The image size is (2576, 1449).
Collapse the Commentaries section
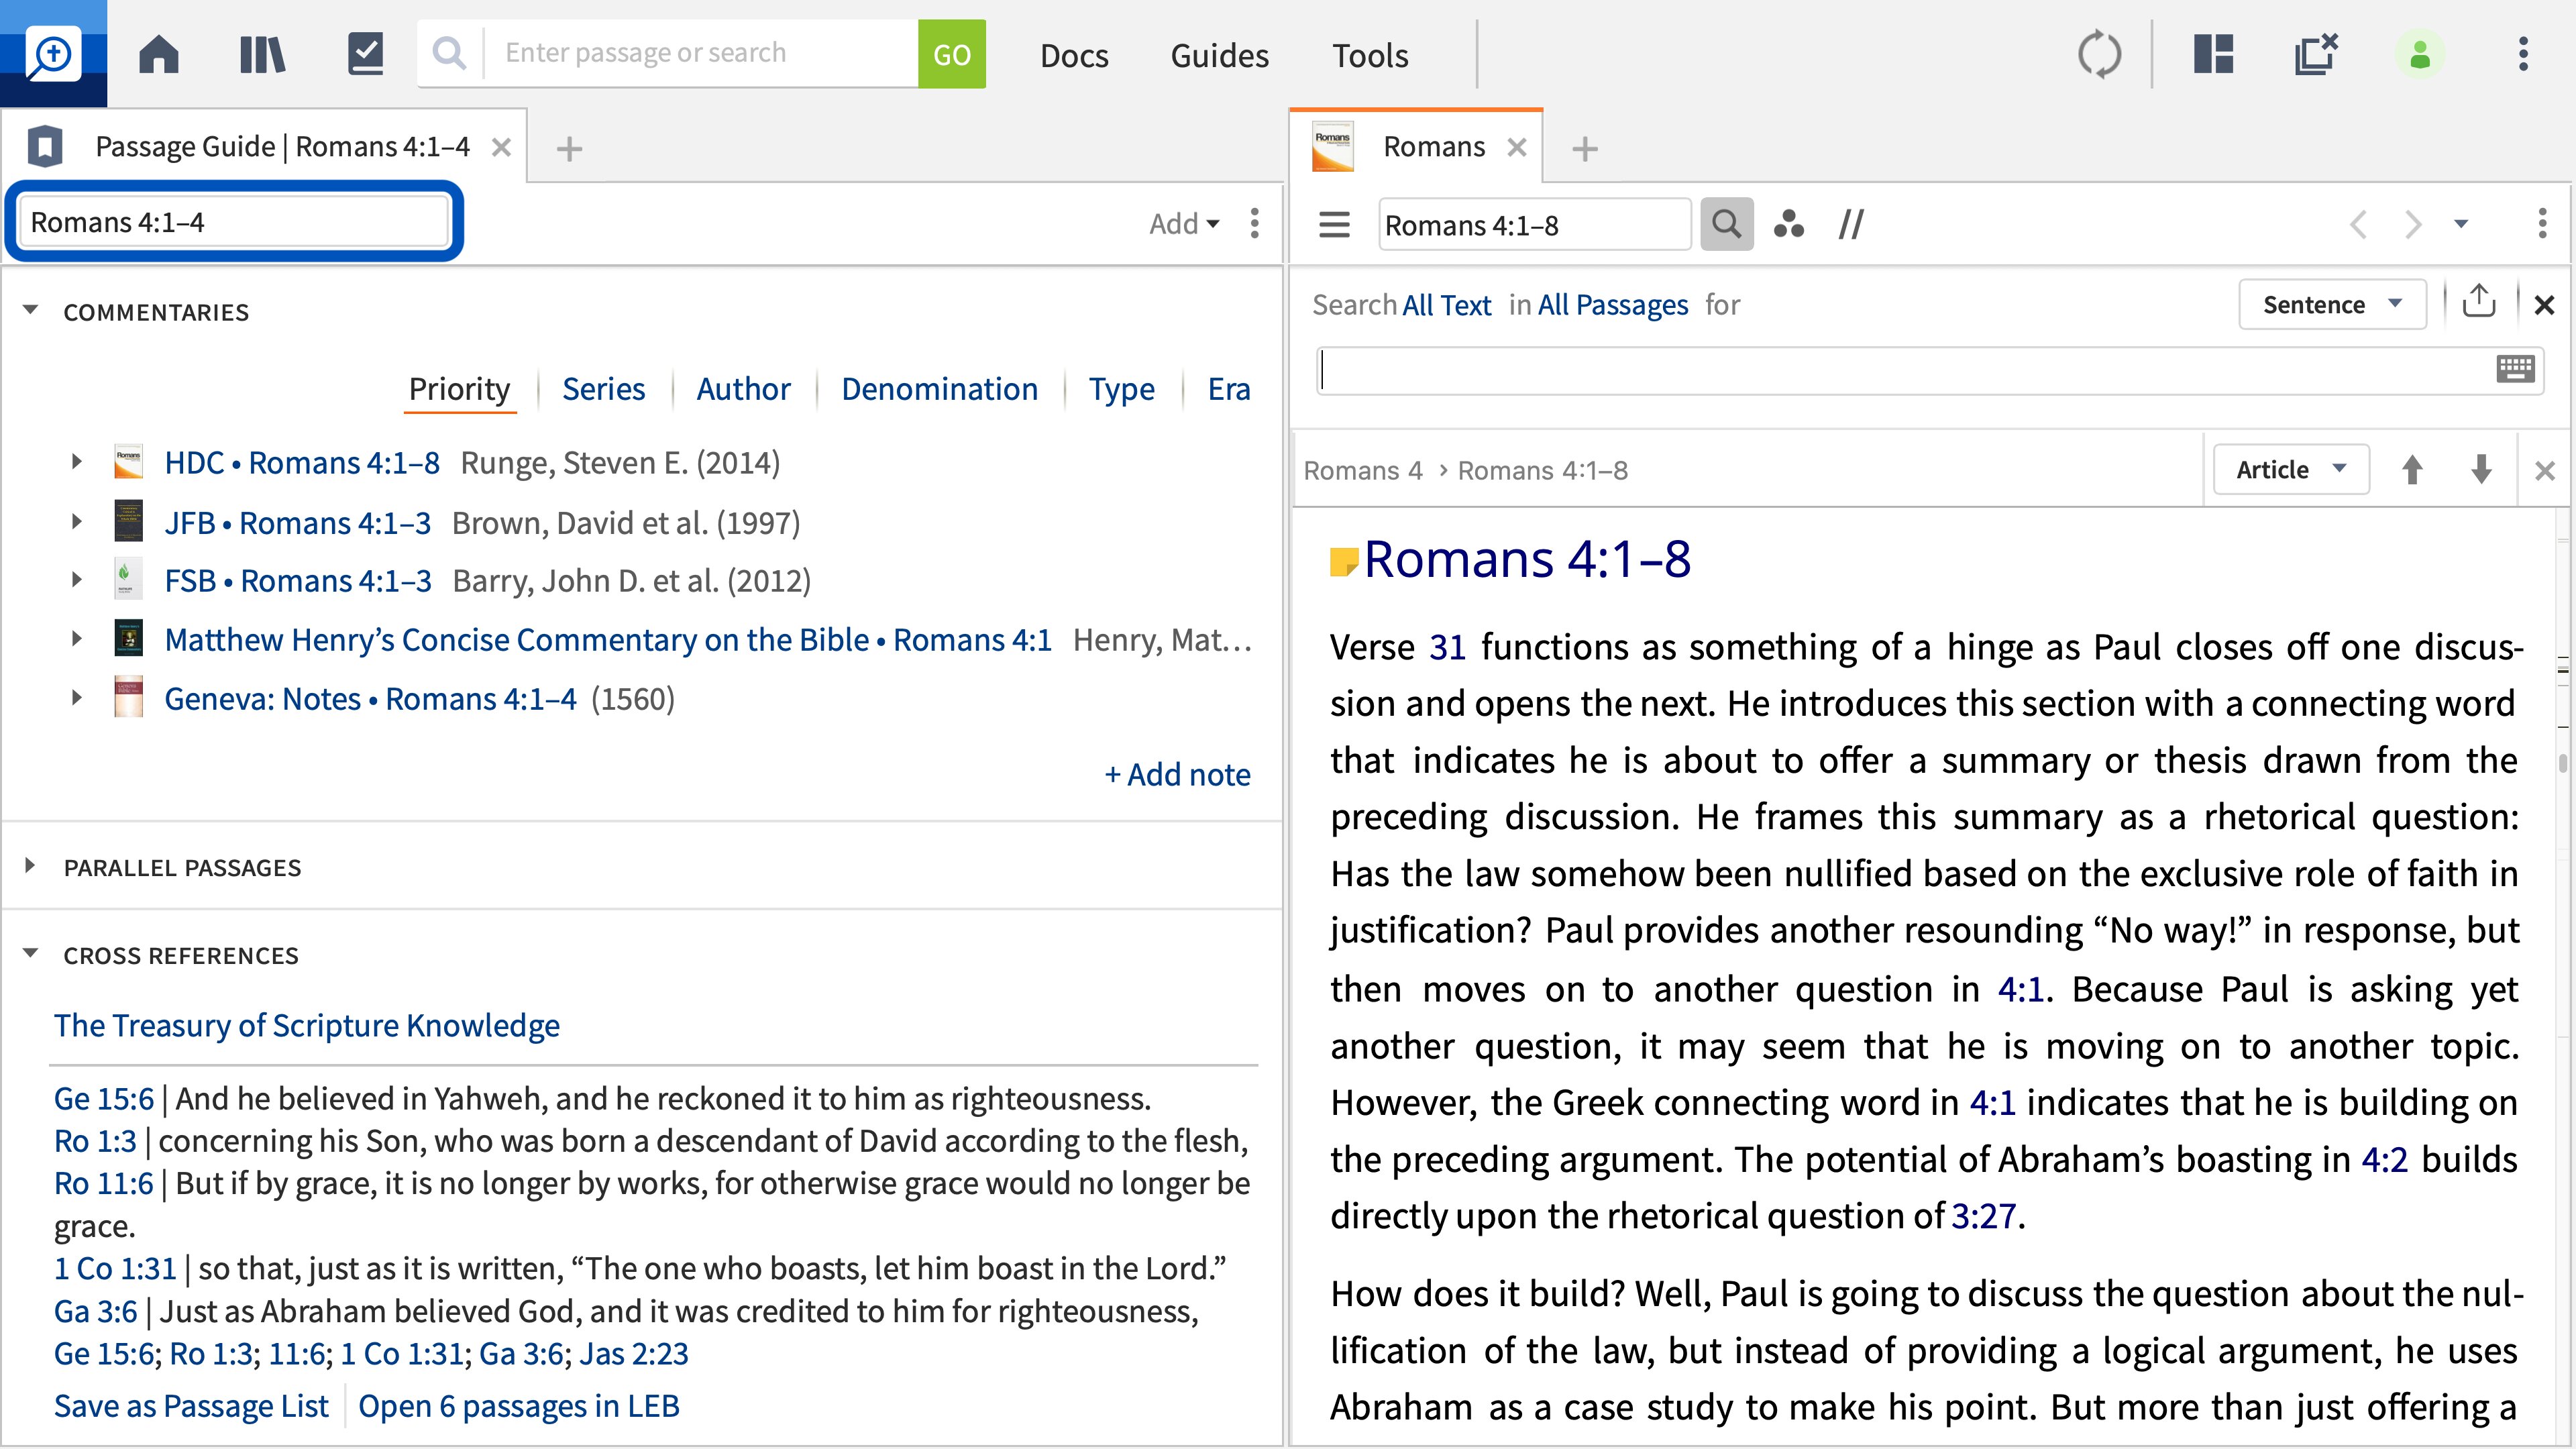click(30, 311)
